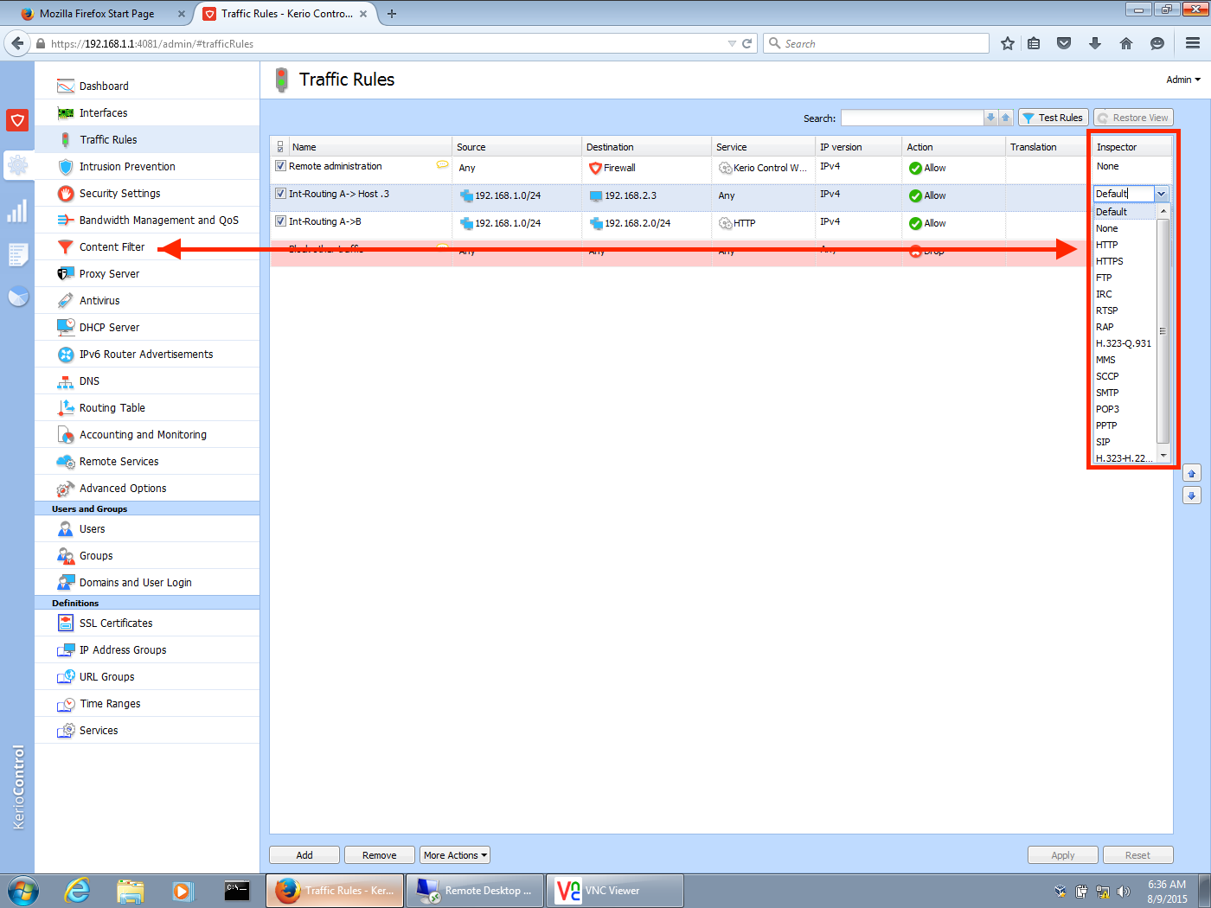Screen dimensions: 1211x908
Task: Choose HTTPS from the Inspector list
Action: [1124, 261]
